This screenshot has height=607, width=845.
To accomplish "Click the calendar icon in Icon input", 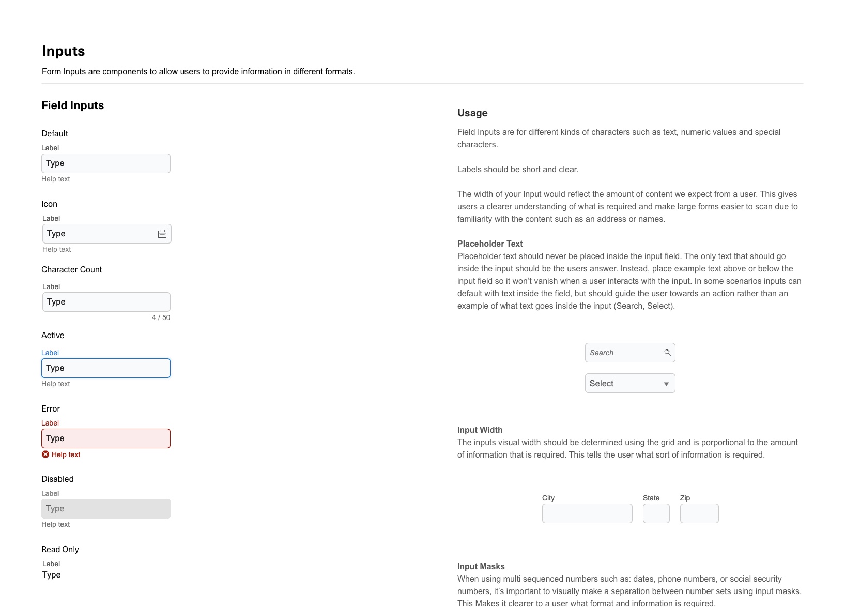I will pos(162,234).
